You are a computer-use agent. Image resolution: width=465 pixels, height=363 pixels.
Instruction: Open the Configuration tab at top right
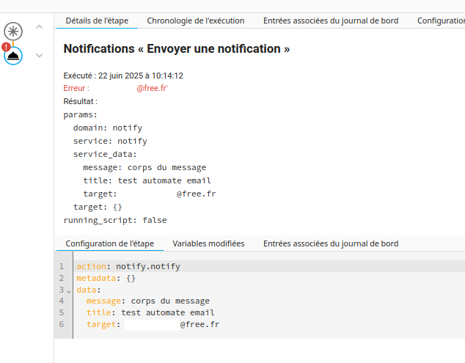[440, 21]
